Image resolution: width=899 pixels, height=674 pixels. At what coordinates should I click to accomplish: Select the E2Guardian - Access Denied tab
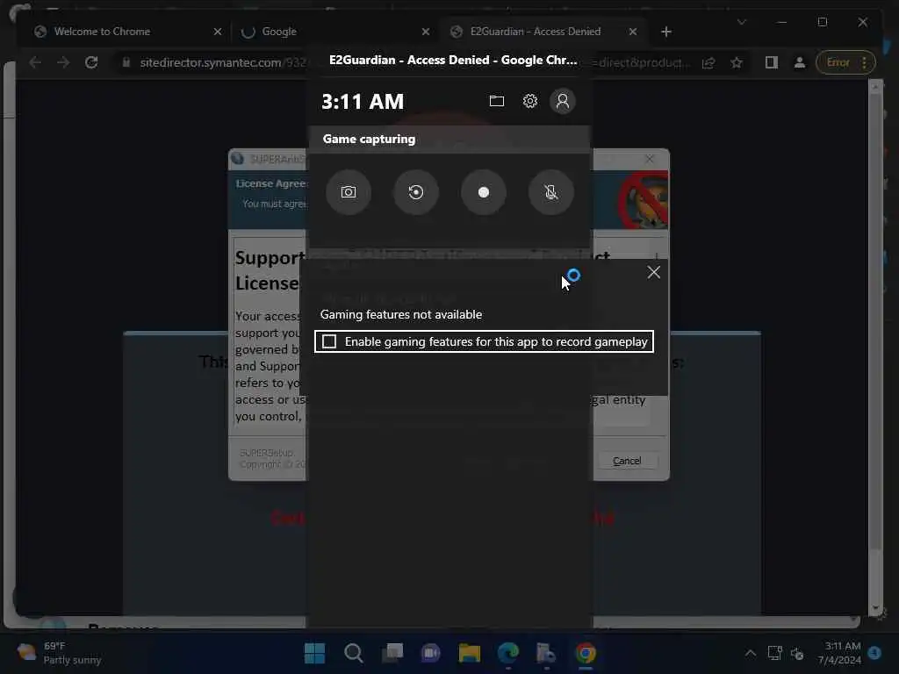coord(536,32)
